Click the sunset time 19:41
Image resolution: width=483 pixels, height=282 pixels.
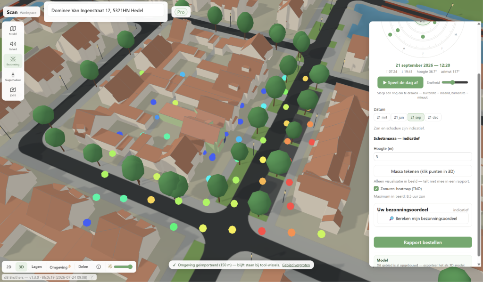407,72
